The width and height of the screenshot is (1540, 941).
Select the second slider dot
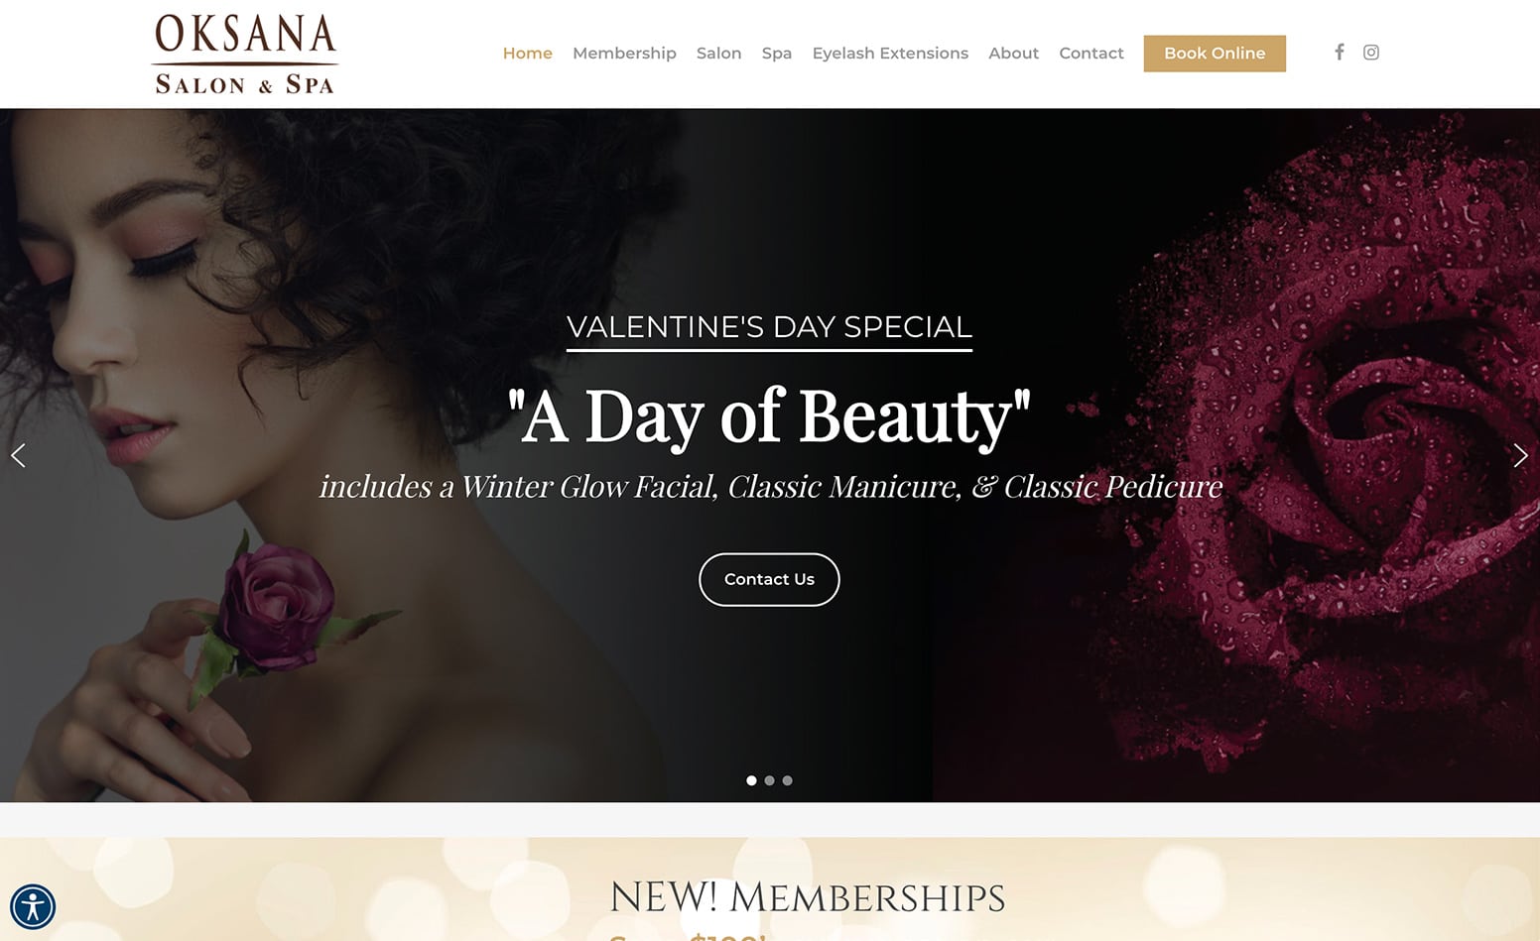(769, 780)
